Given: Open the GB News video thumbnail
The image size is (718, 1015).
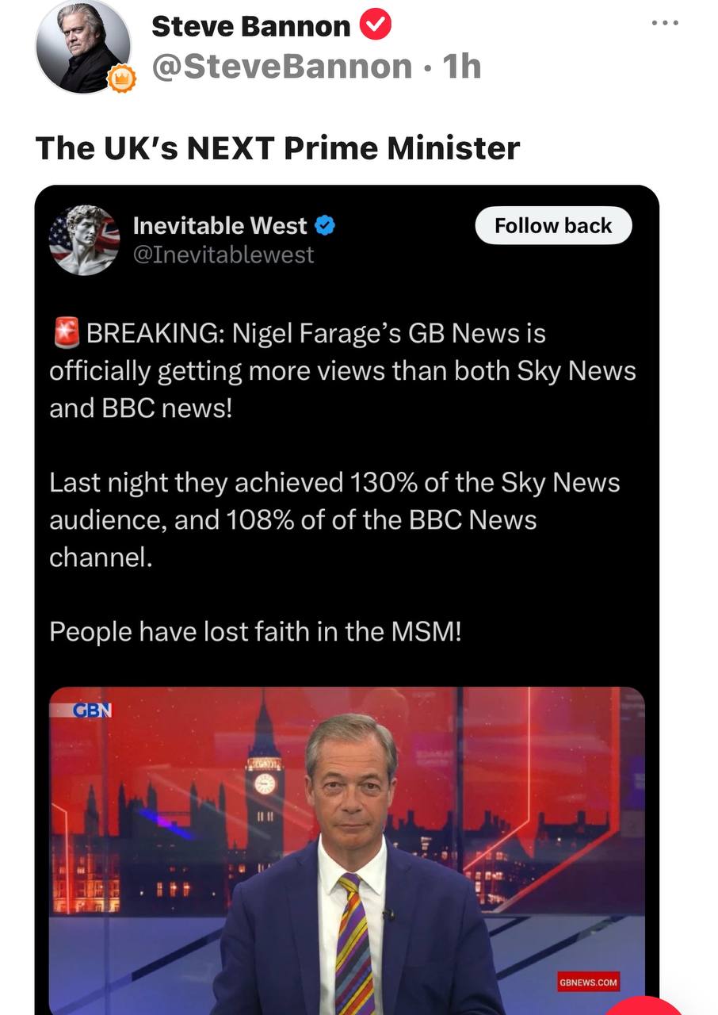Looking at the screenshot, I should [347, 851].
